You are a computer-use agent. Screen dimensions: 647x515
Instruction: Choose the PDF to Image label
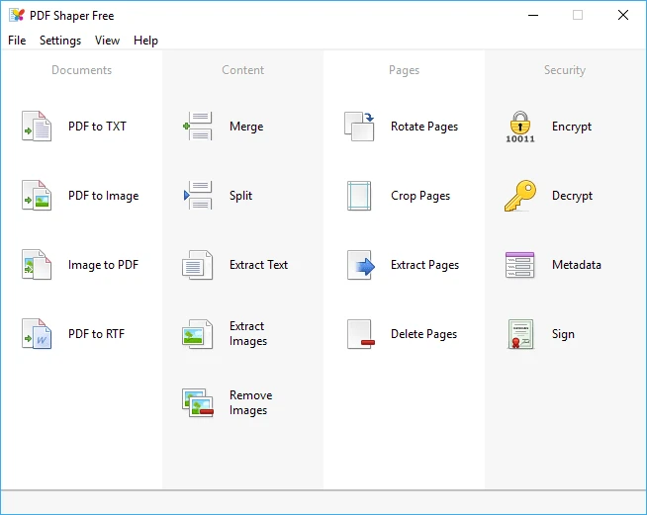click(104, 196)
